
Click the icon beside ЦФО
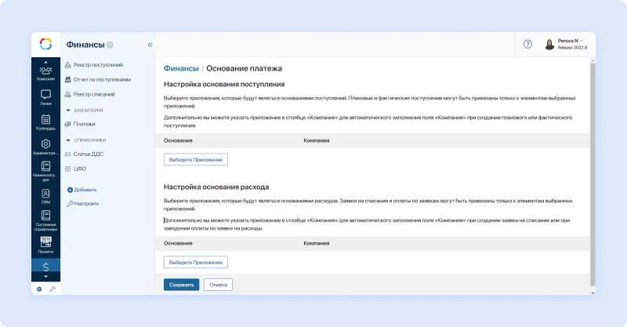click(68, 169)
